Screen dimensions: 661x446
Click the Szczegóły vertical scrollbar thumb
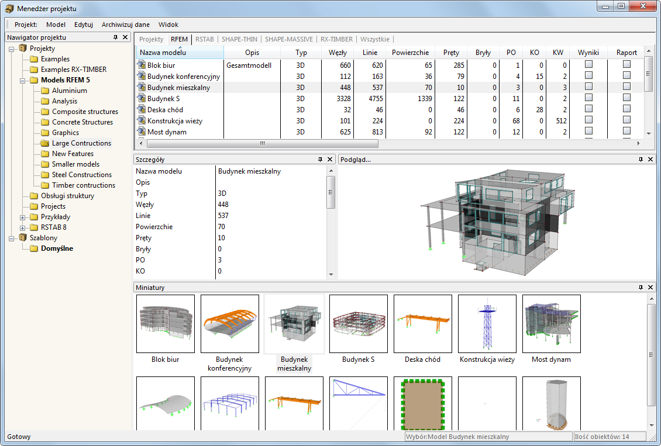(331, 192)
